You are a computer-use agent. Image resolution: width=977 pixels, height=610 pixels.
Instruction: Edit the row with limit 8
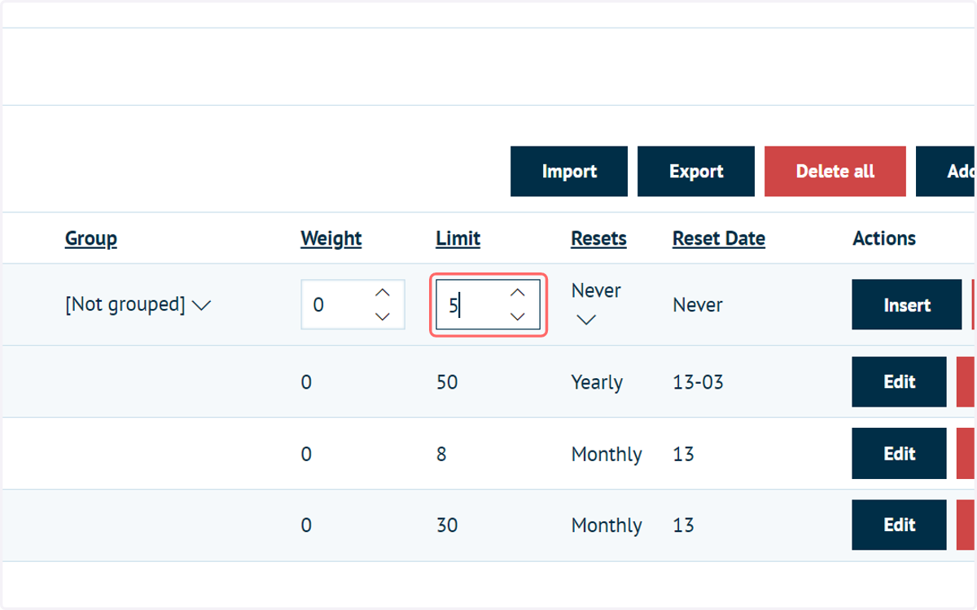[x=900, y=454]
